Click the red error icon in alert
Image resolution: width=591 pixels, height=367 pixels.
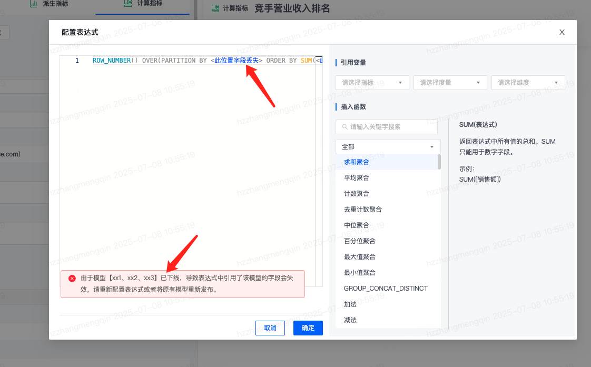[72, 279]
